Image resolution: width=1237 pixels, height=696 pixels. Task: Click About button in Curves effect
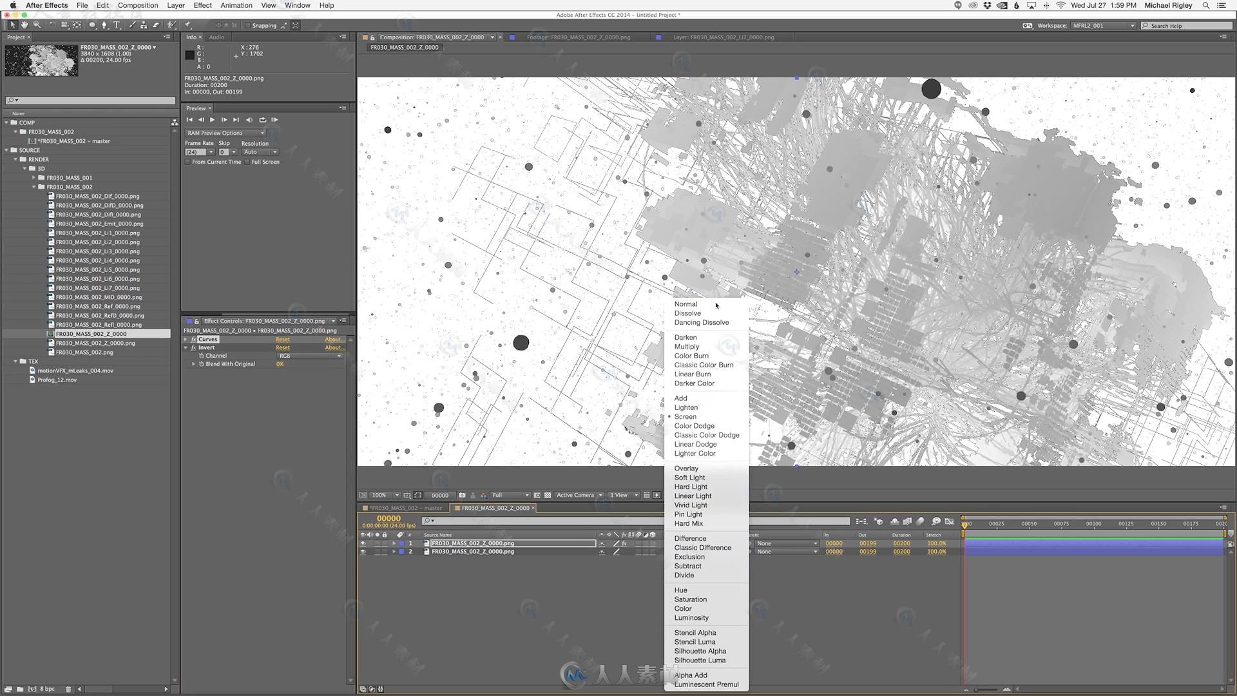pyautogui.click(x=333, y=338)
